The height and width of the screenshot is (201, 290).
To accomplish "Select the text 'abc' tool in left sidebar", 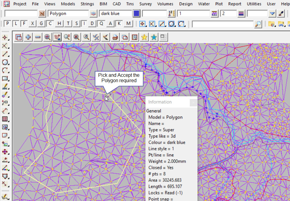I will (5, 87).
